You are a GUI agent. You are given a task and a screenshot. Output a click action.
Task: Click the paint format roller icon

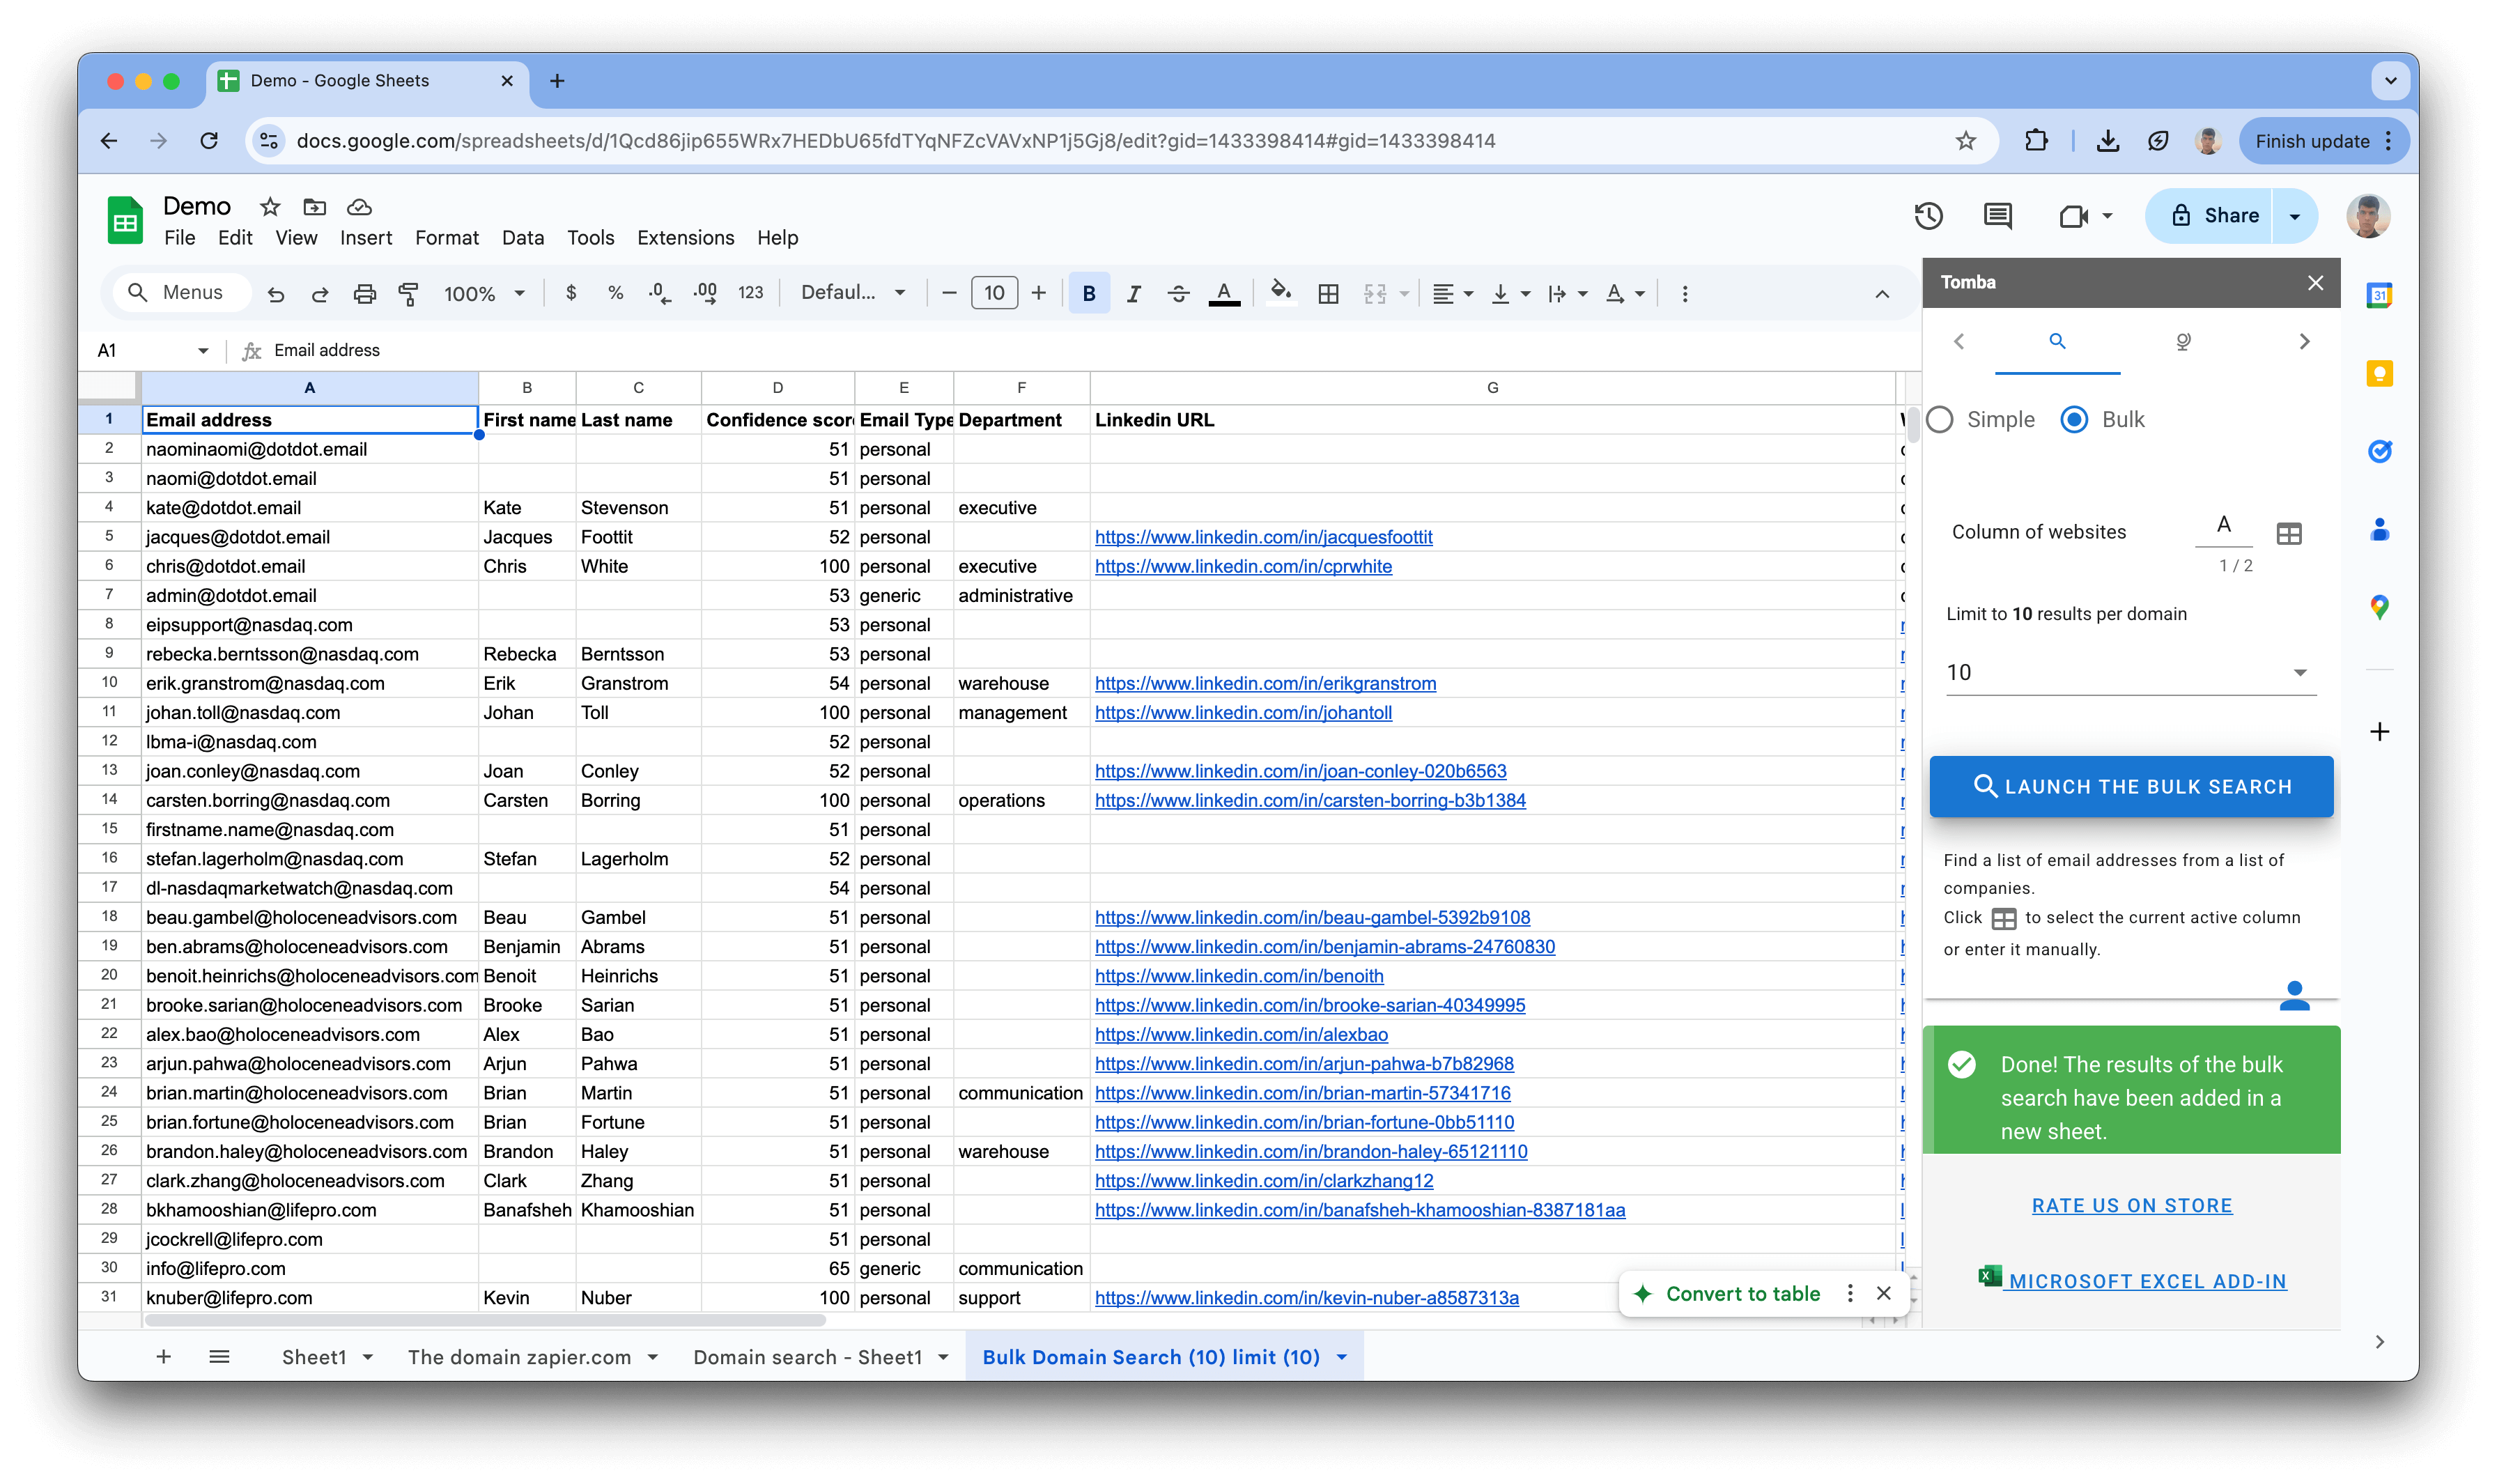(x=409, y=293)
